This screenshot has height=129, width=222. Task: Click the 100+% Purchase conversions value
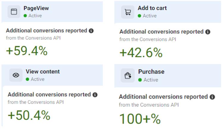click(x=140, y=119)
